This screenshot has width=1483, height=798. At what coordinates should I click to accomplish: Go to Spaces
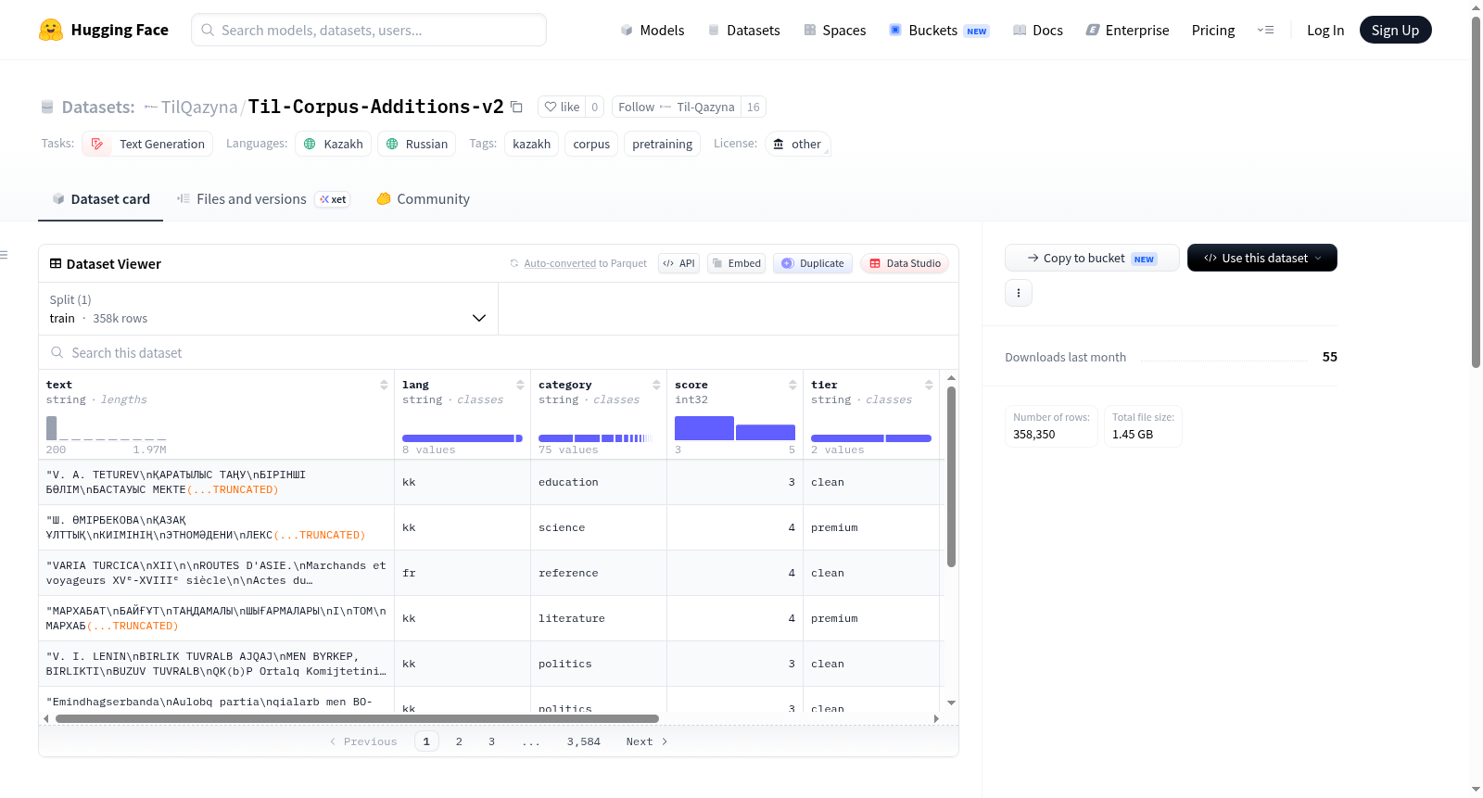point(834,30)
